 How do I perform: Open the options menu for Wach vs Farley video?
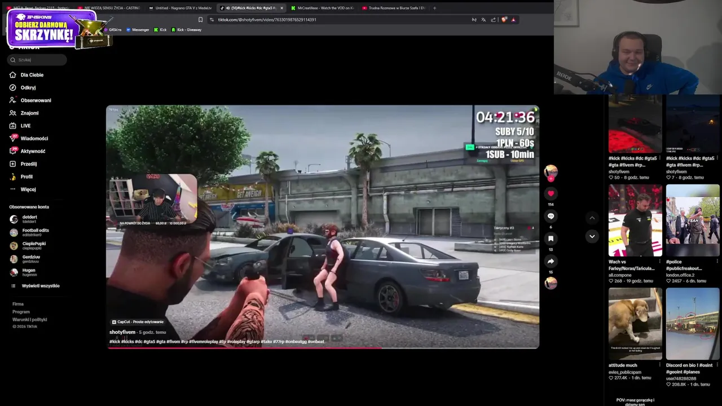(x=659, y=262)
